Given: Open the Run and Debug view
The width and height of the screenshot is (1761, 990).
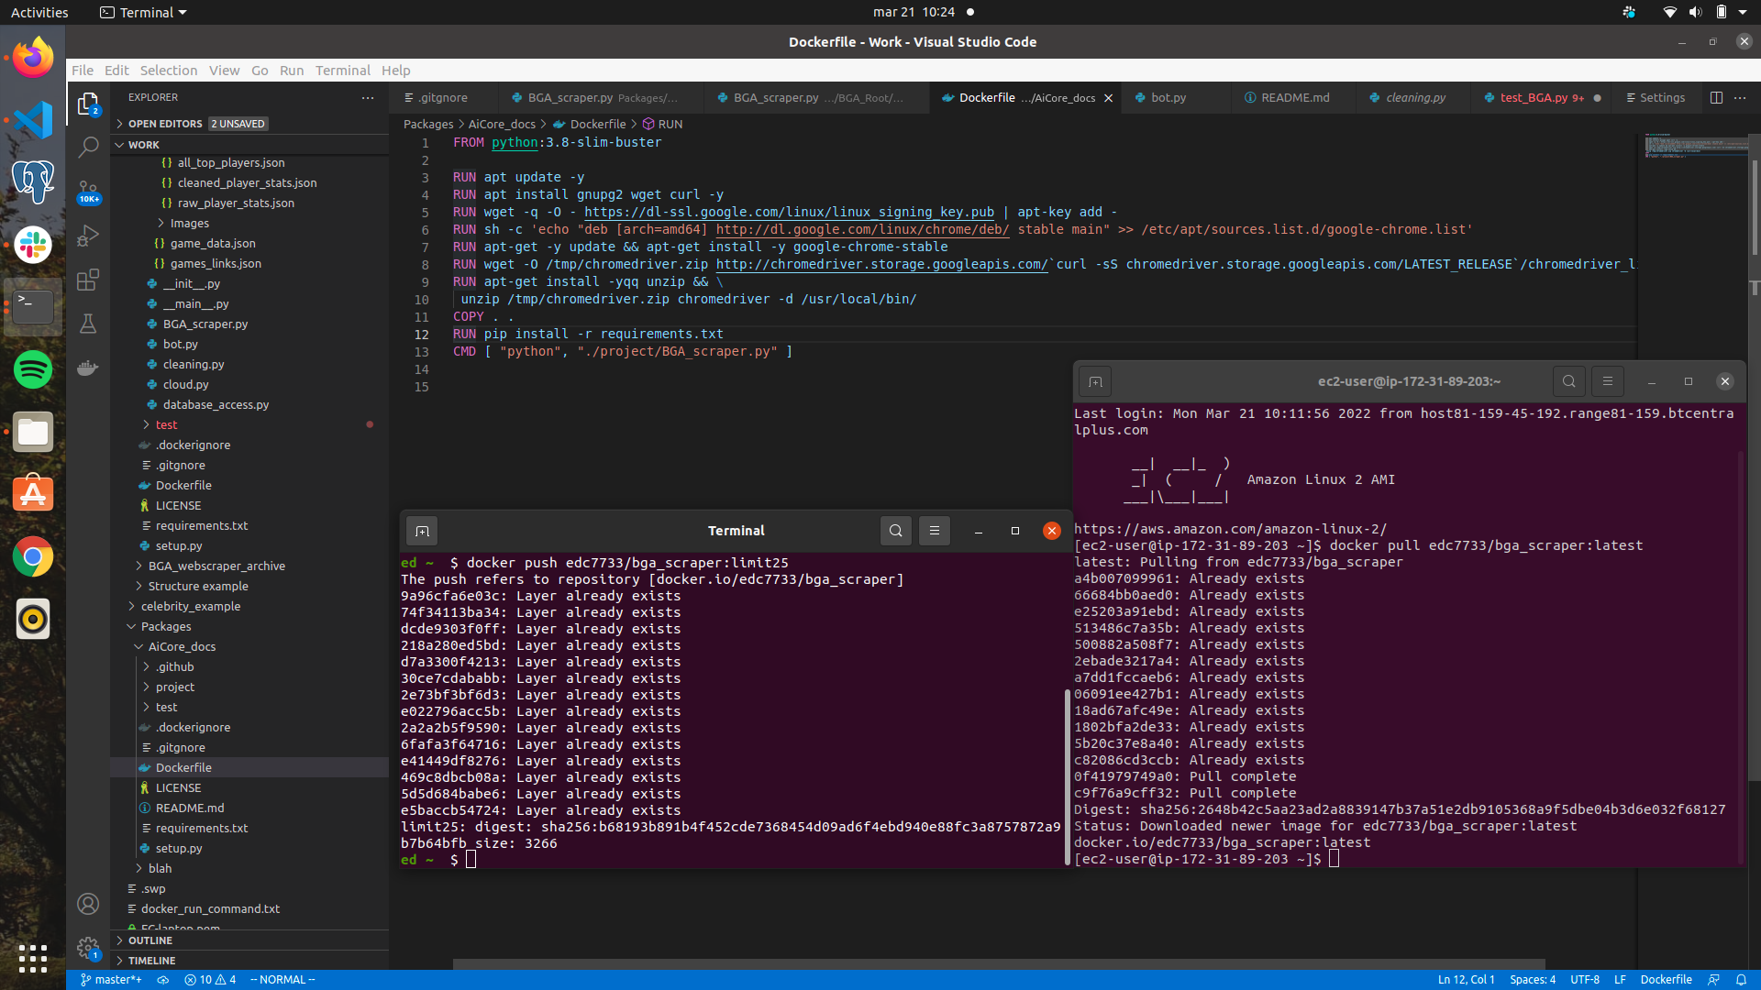Looking at the screenshot, I should click(88, 236).
